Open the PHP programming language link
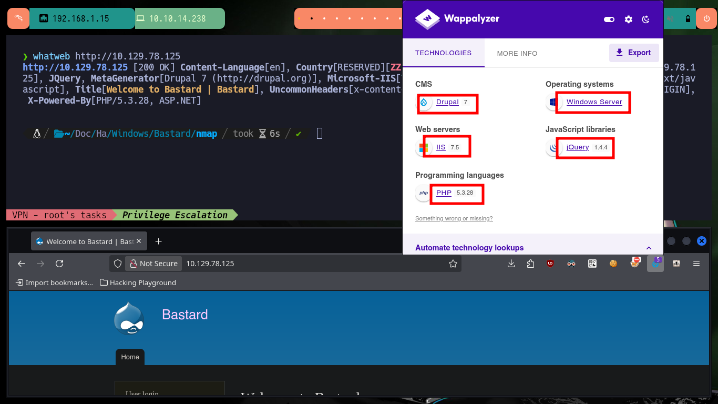The height and width of the screenshot is (404, 718). 444,193
